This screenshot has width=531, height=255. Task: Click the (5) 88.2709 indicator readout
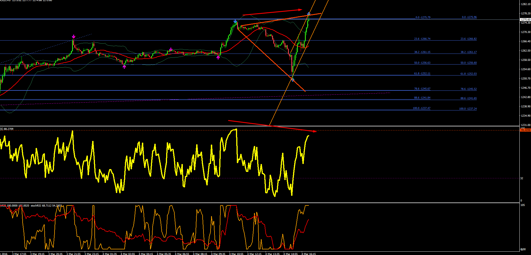click(7, 129)
